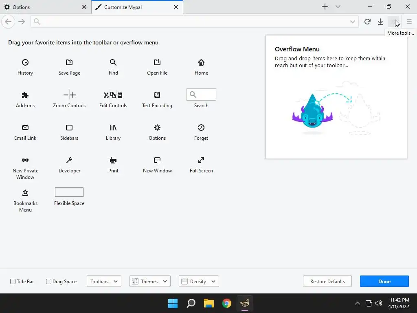Select the Add-ons puzzle icon
The height and width of the screenshot is (313, 417).
pyautogui.click(x=25, y=95)
